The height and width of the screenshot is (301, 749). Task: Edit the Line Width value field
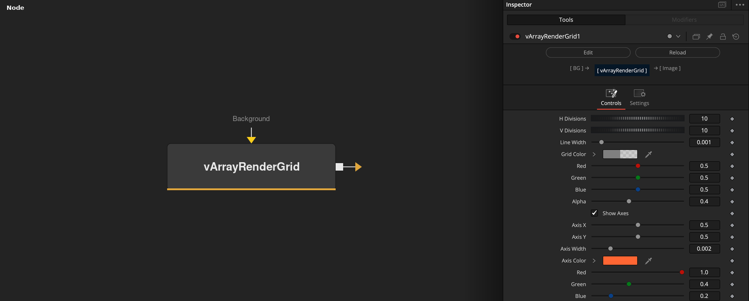[704, 142]
